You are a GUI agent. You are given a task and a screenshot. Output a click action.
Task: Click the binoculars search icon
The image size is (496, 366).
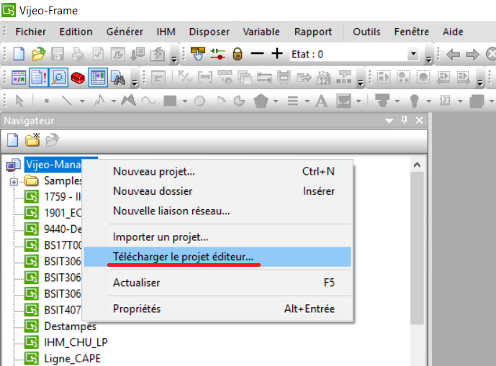pos(117,78)
